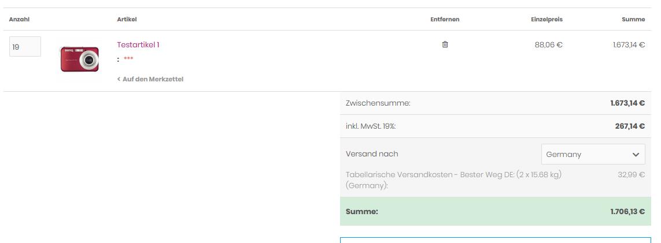Click the shipping cost 32,99 €
This screenshot has height=243, width=661.
(631, 174)
